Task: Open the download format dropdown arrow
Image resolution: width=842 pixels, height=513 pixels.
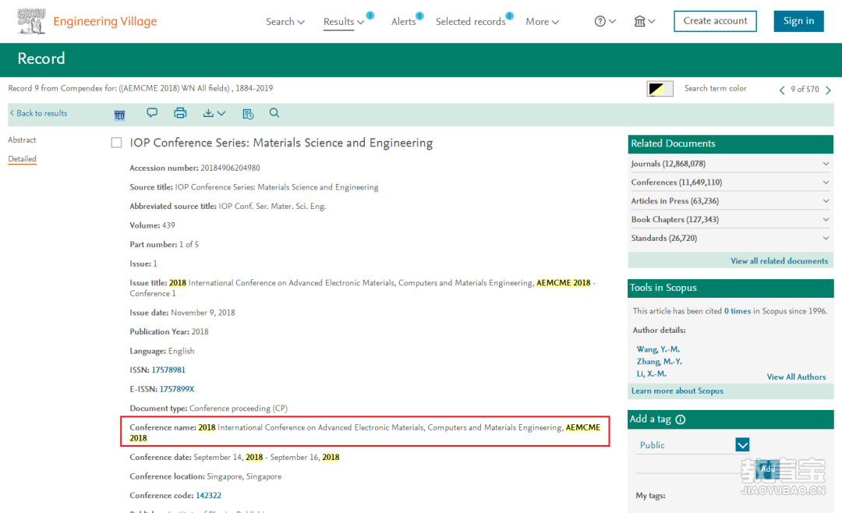Action: [x=221, y=113]
